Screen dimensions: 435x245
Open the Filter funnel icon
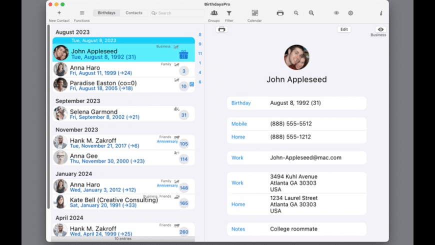pyautogui.click(x=229, y=13)
